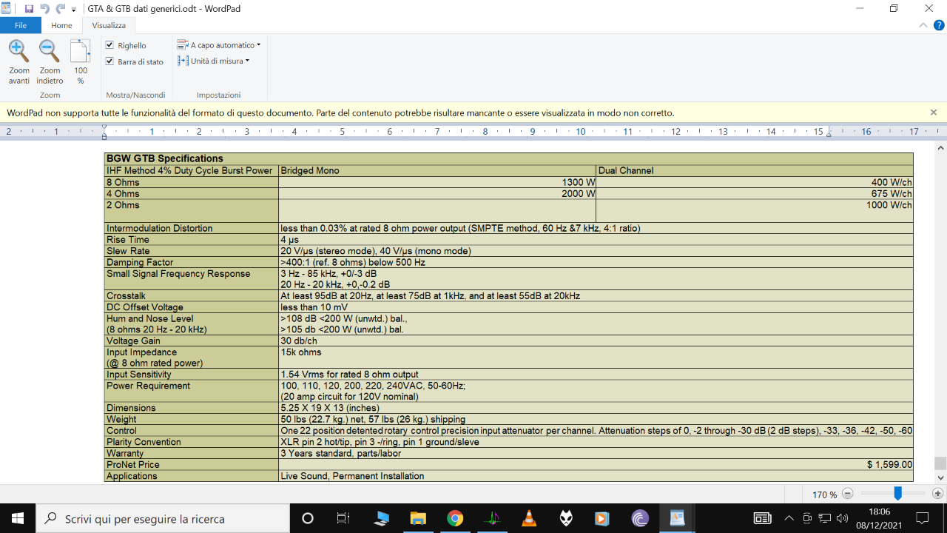Click the zoom in plus button in status bar

coord(937,494)
